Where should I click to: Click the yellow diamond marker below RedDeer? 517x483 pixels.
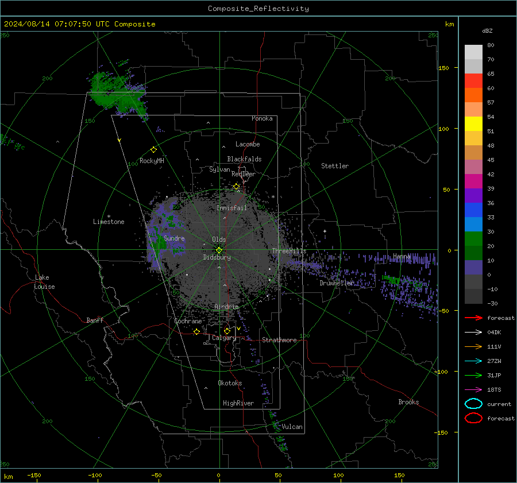tap(236, 187)
